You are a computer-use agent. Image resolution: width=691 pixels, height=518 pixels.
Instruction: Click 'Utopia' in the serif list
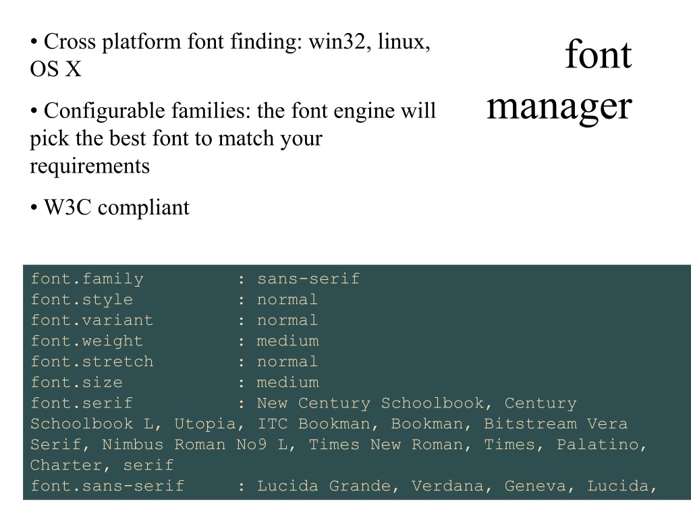[205, 424]
